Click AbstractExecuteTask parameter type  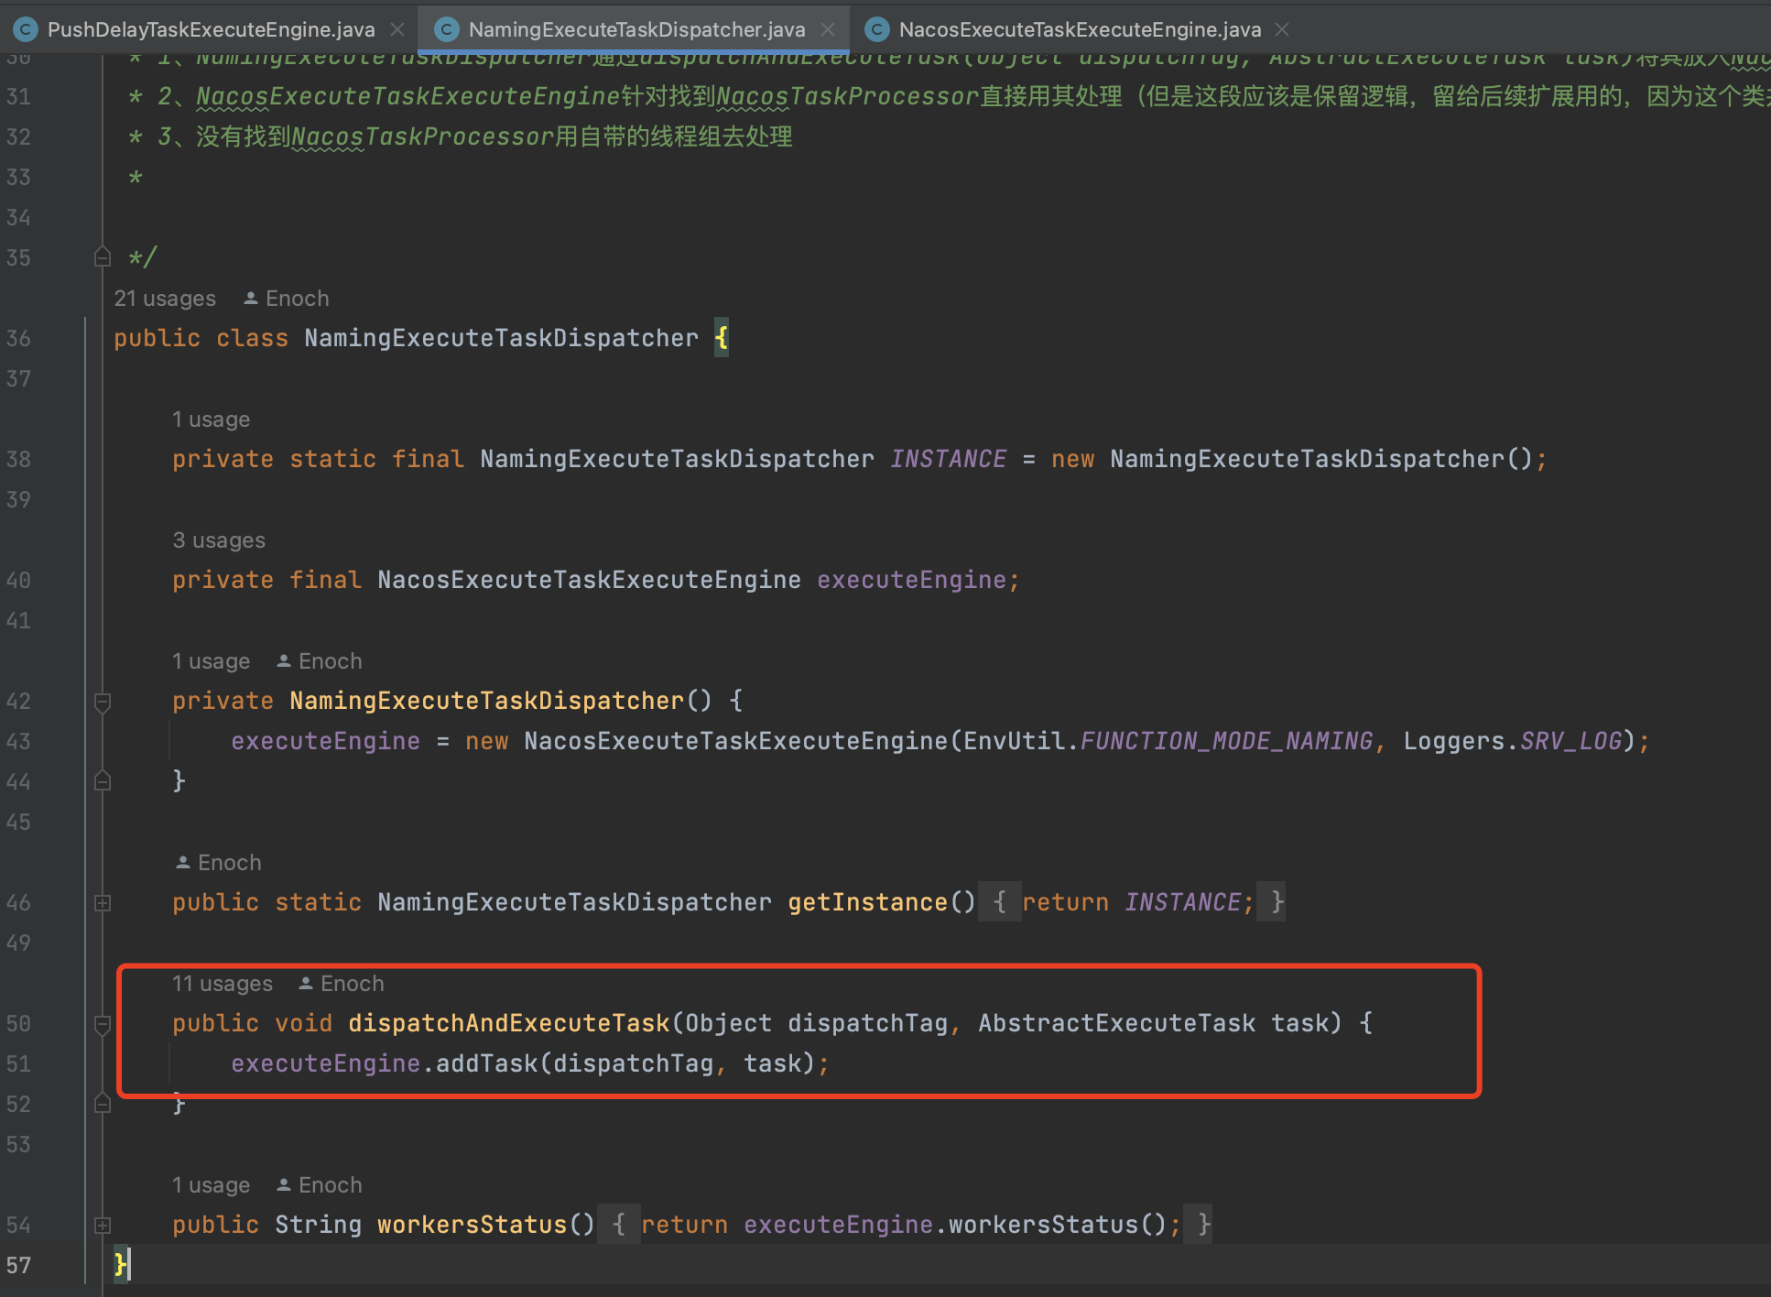pos(1116,1023)
